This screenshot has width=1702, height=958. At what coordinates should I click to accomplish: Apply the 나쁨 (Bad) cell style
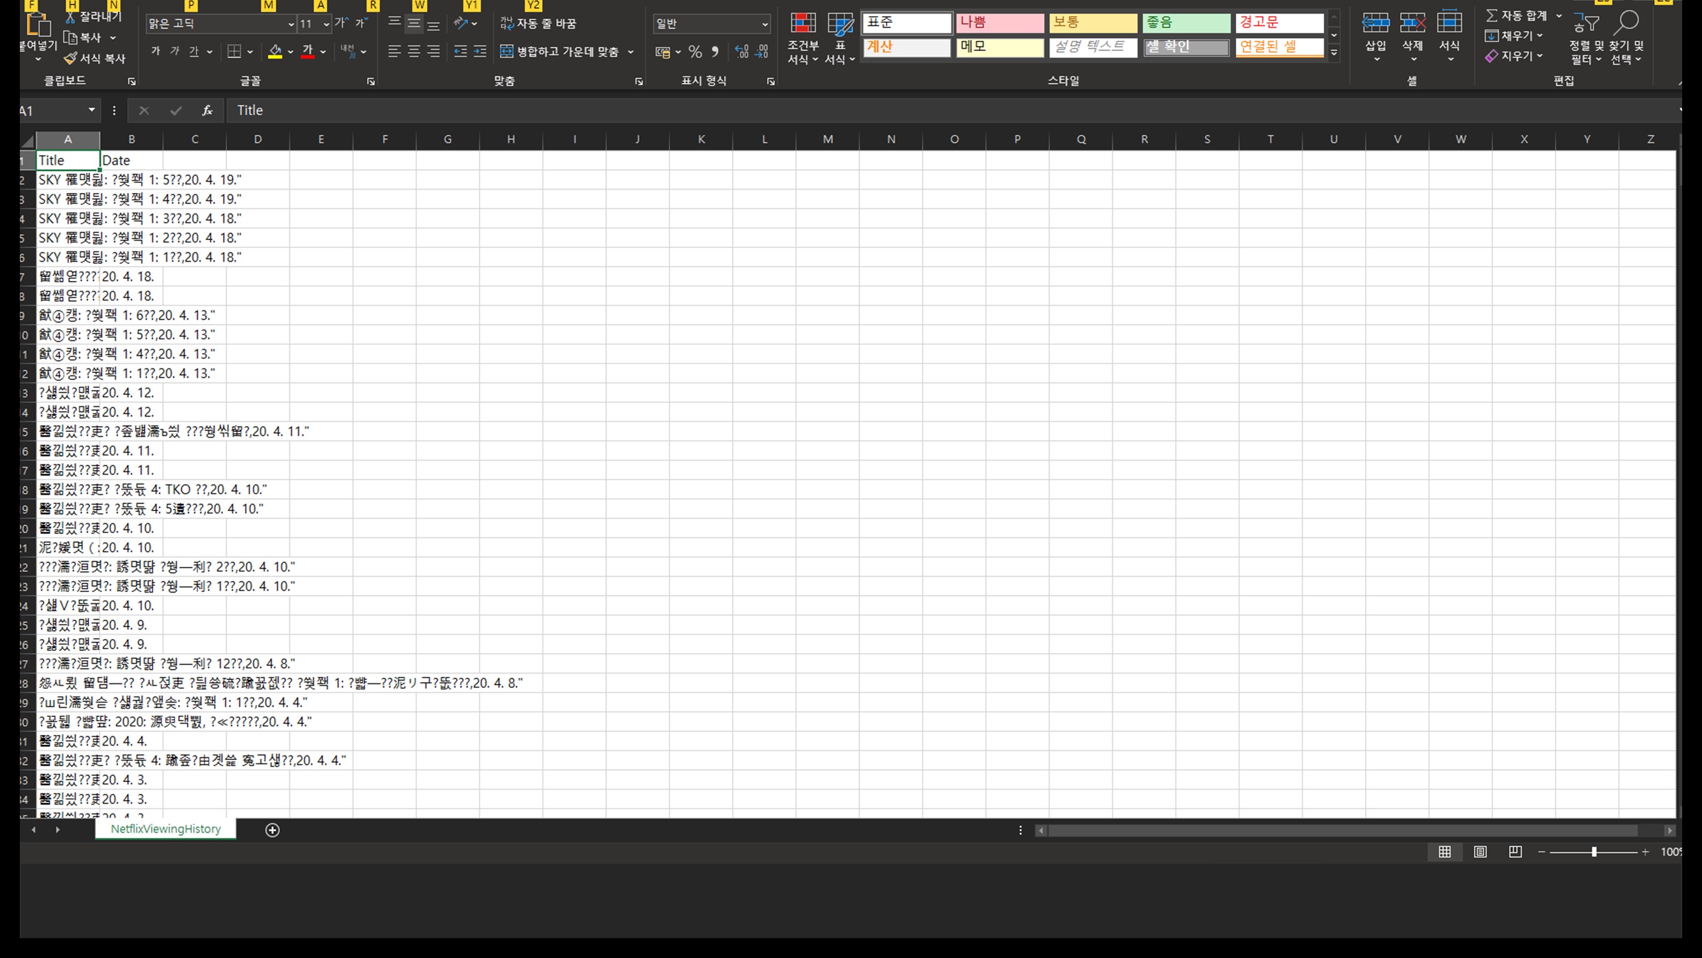click(x=1000, y=23)
